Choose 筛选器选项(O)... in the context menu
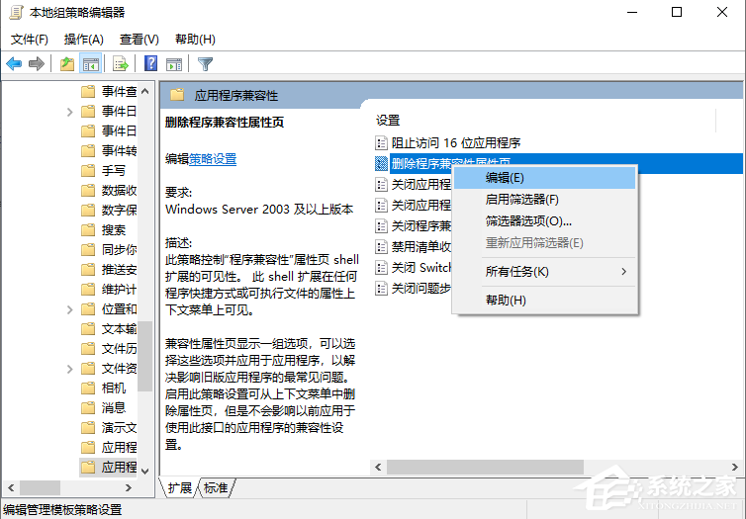The image size is (746, 519). click(x=545, y=221)
